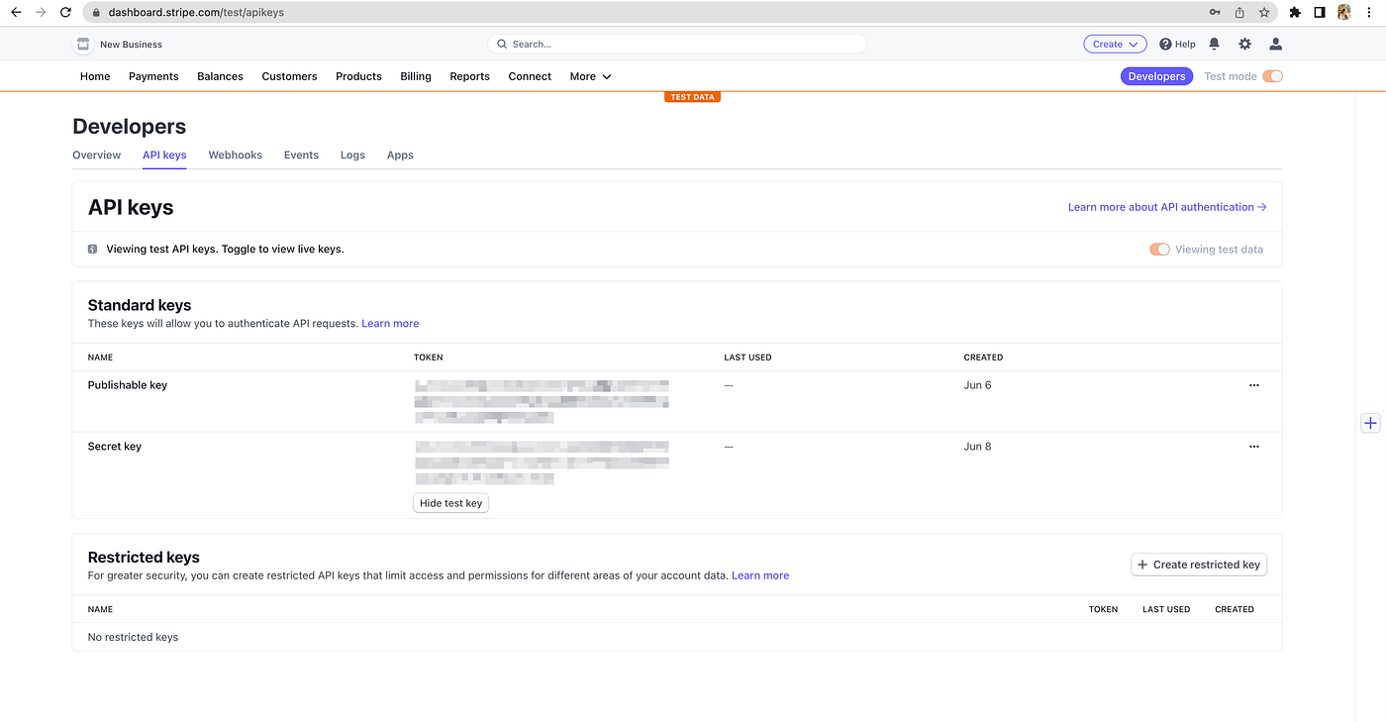Click the site lock icon in address bar
This screenshot has width=1386, height=722.
[94, 13]
